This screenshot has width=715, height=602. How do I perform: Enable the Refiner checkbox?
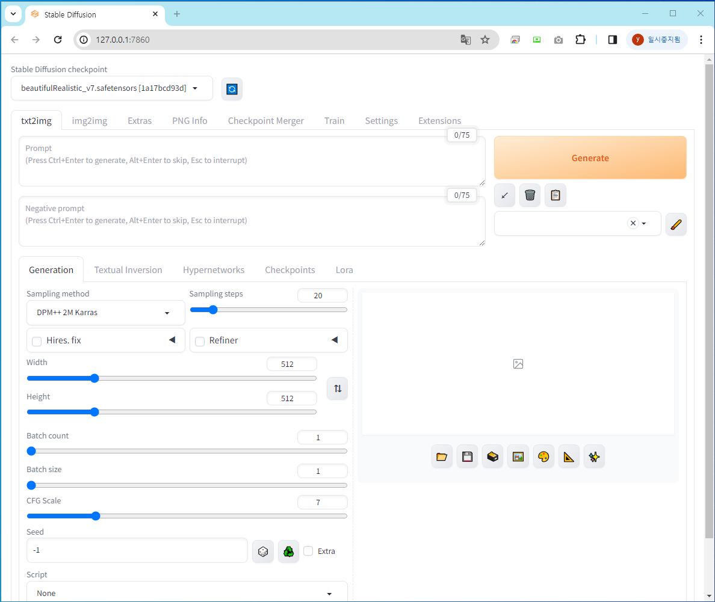200,342
